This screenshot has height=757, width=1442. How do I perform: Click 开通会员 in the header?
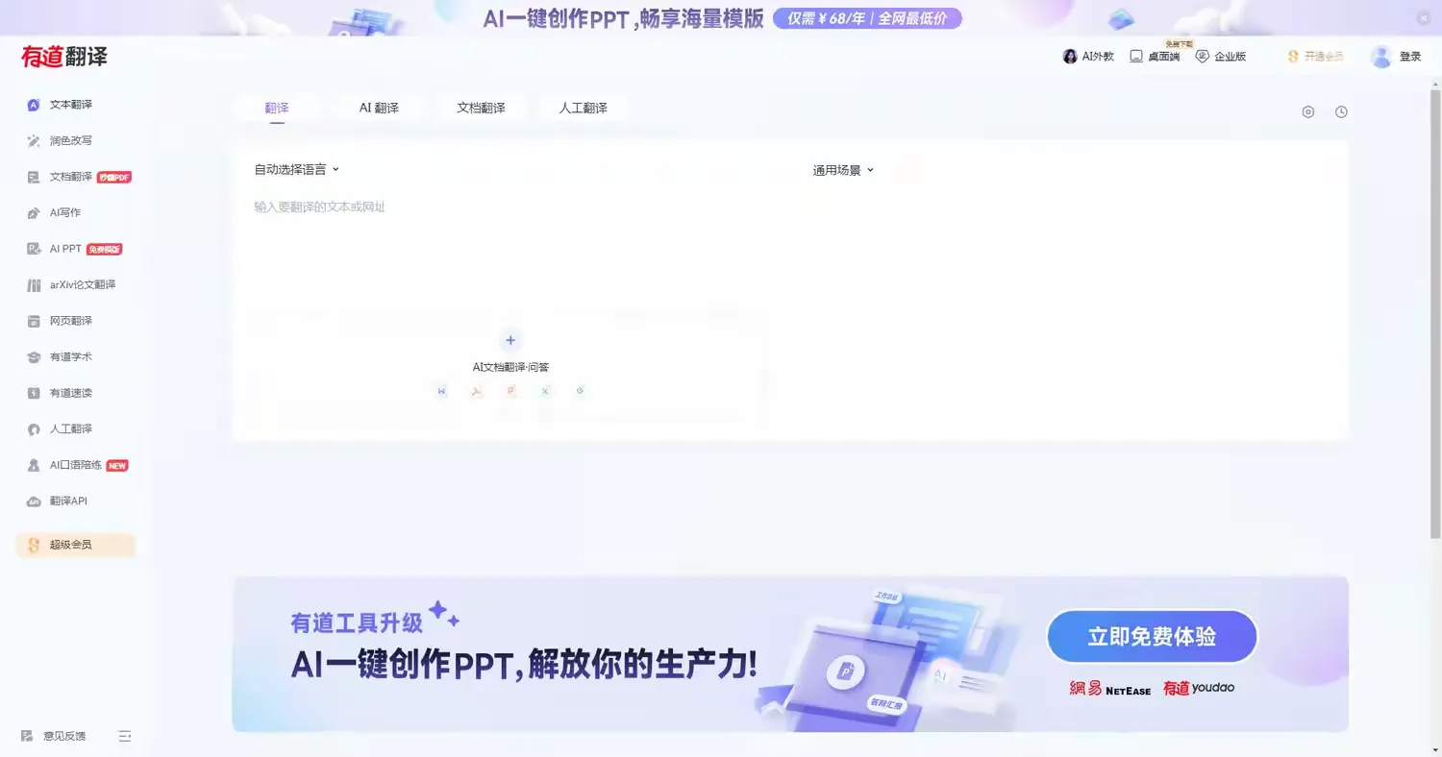(x=1315, y=57)
